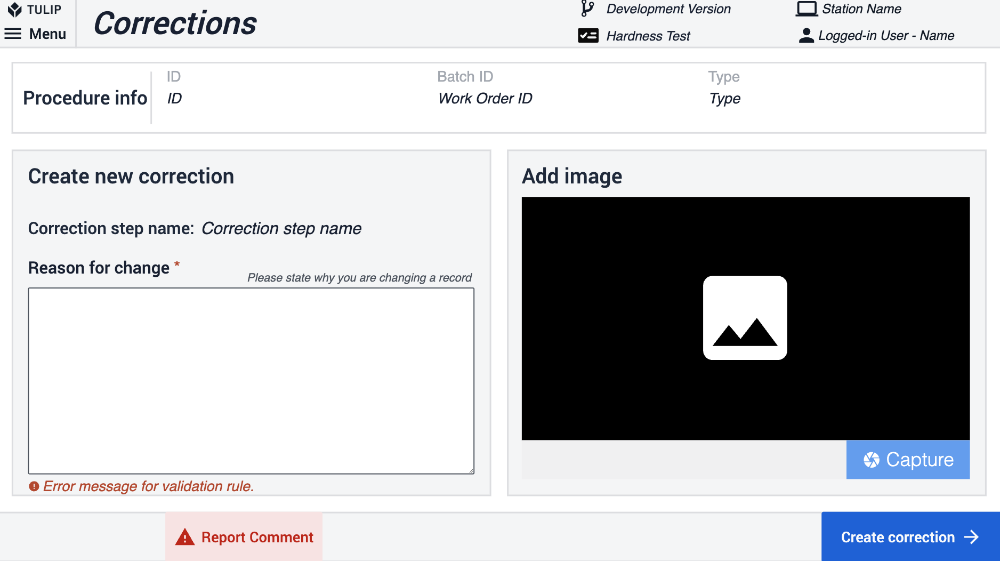Click the Station Name laptop icon
Image resolution: width=1000 pixels, height=561 pixels.
[x=807, y=9]
